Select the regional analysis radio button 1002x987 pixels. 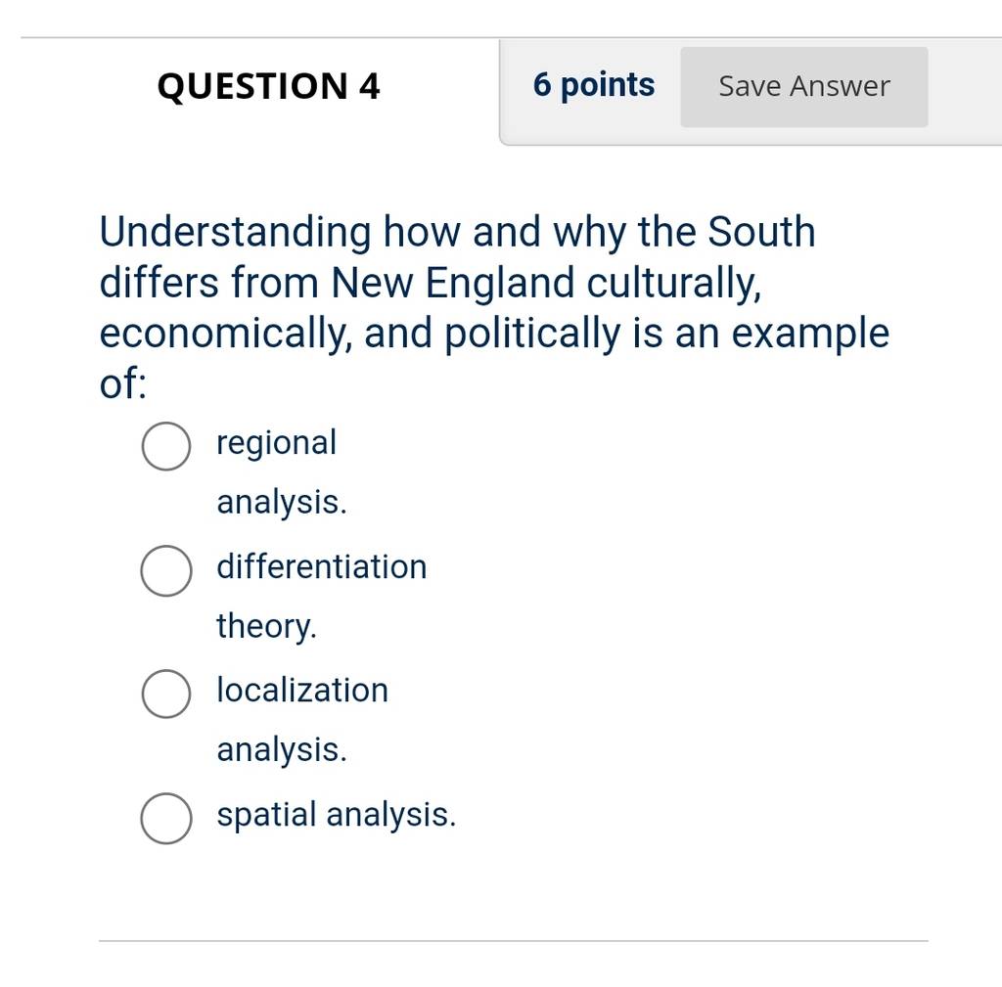(165, 446)
